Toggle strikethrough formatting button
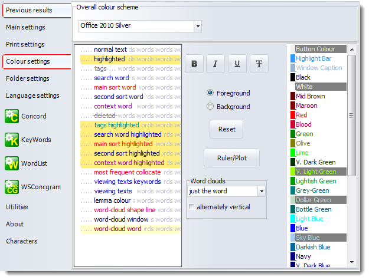Image resolution: width=369 pixels, height=280 pixels. (258, 64)
